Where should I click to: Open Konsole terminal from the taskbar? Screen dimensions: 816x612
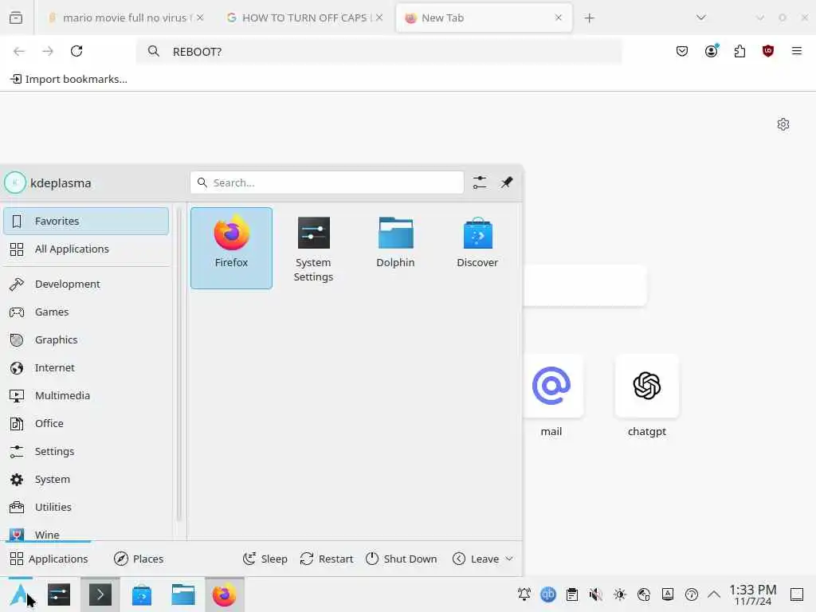[x=100, y=594]
